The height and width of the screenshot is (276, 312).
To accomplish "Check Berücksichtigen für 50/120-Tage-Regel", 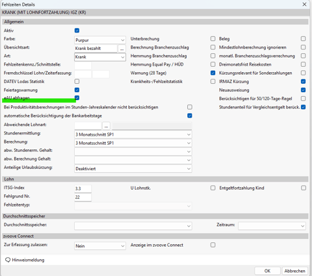I will [304, 99].
